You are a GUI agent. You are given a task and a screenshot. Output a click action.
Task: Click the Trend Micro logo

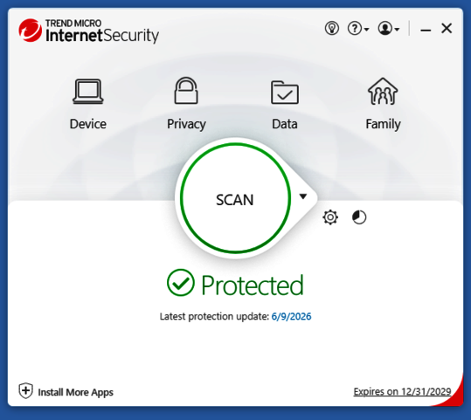31,31
